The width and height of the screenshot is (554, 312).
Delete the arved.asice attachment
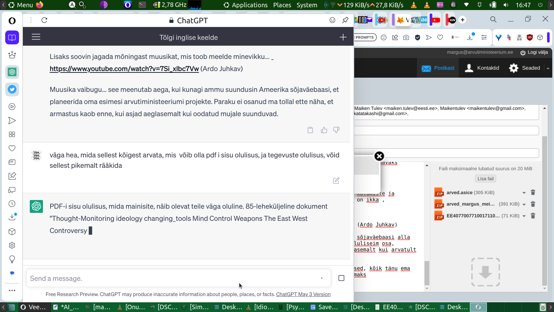coord(533,192)
